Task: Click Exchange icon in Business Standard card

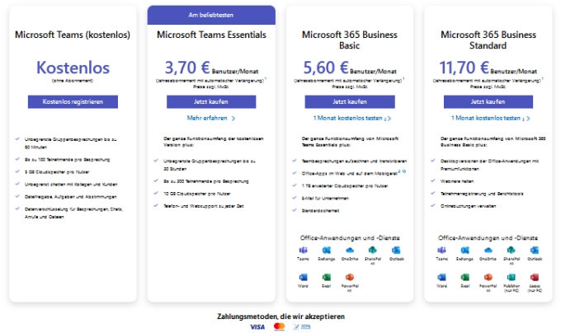Action: (464, 250)
